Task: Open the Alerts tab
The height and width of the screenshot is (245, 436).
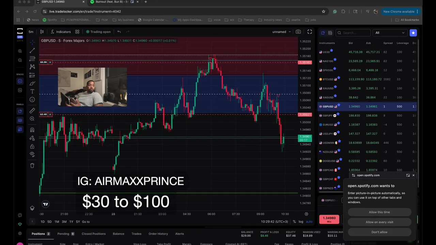Action: point(180,234)
